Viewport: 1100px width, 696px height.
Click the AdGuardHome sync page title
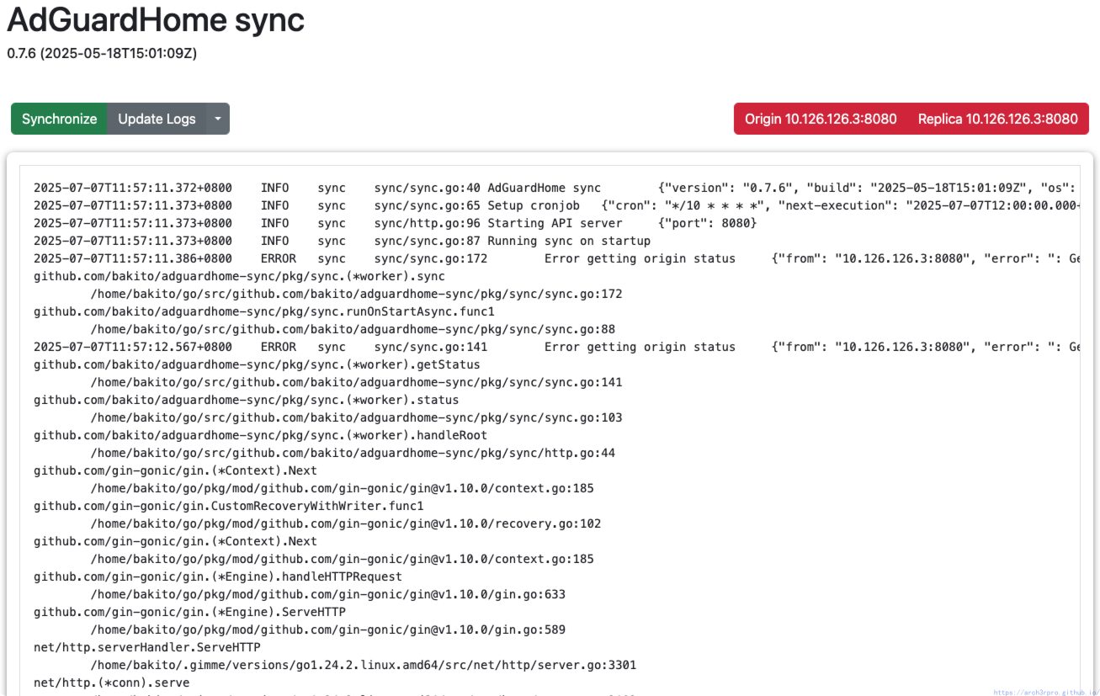coord(156,19)
